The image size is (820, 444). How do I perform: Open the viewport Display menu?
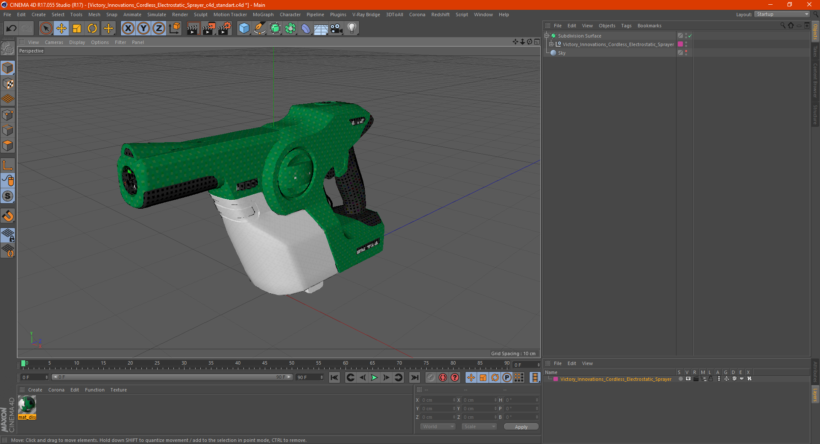click(x=77, y=42)
